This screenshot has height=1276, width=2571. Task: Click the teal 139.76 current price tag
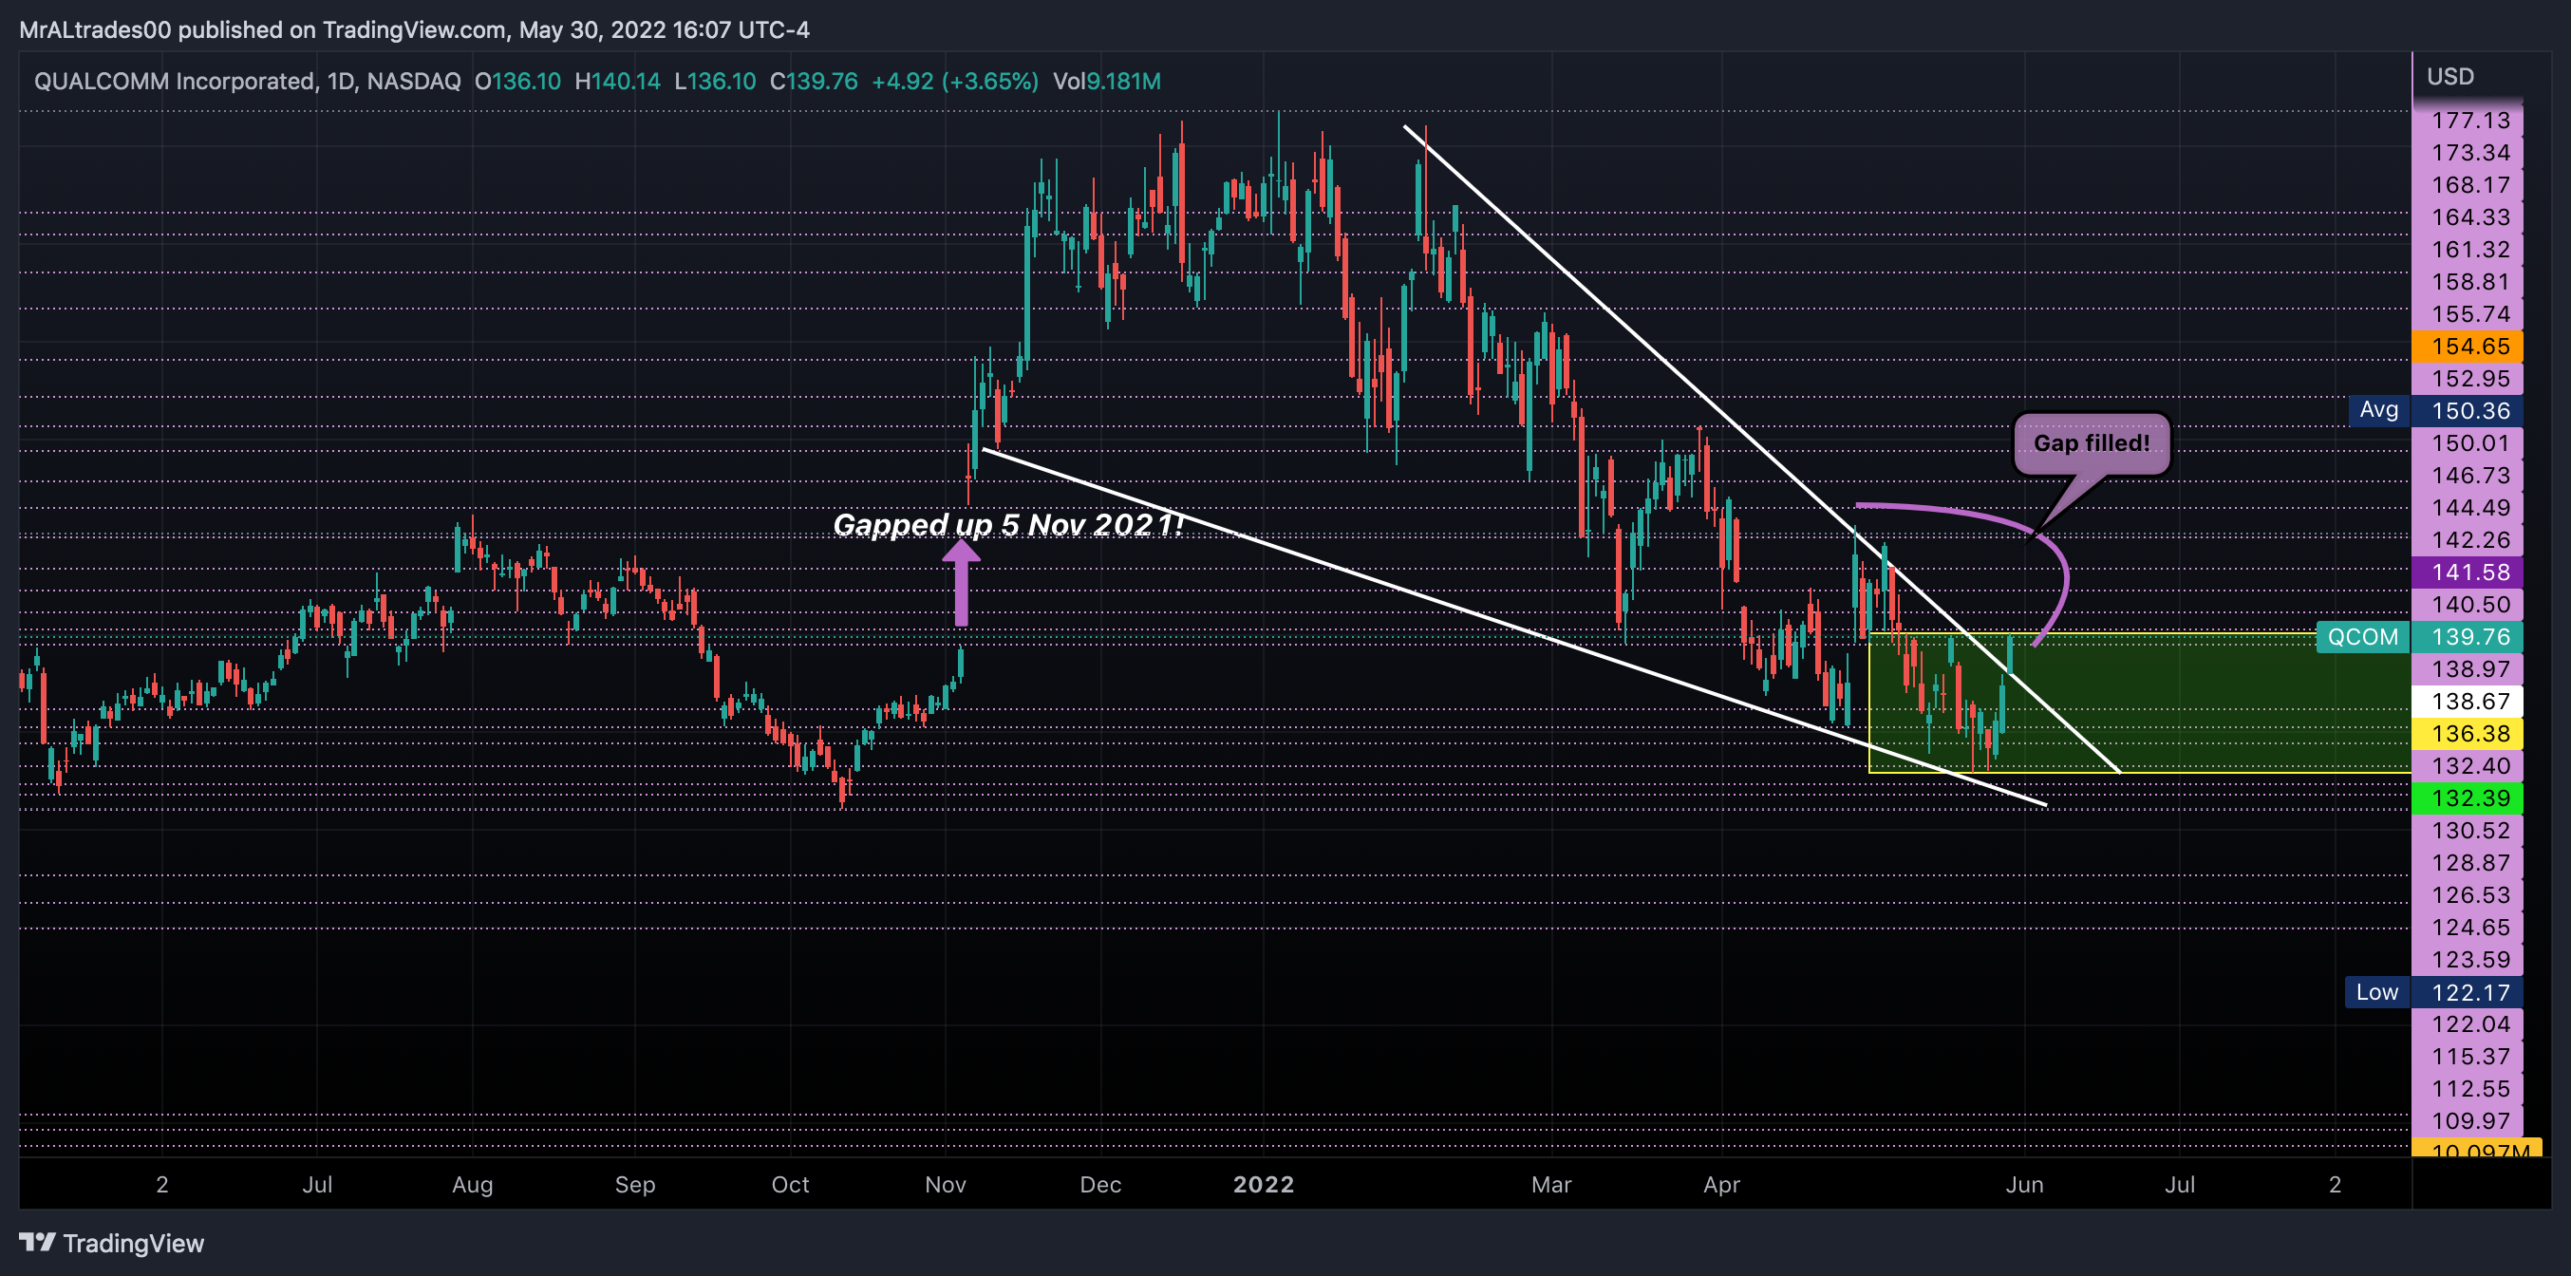2468,637
